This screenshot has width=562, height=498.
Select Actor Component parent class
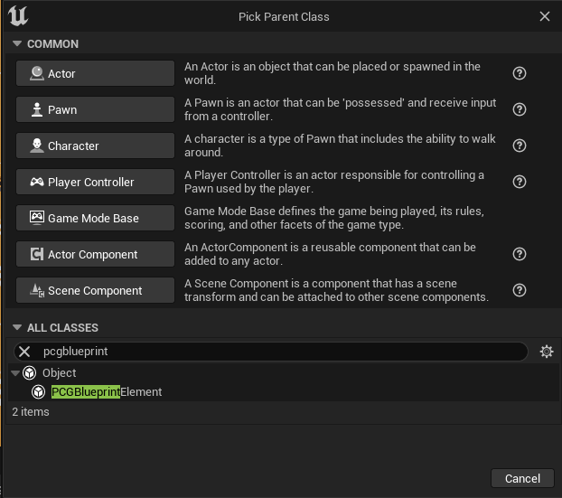tap(95, 254)
